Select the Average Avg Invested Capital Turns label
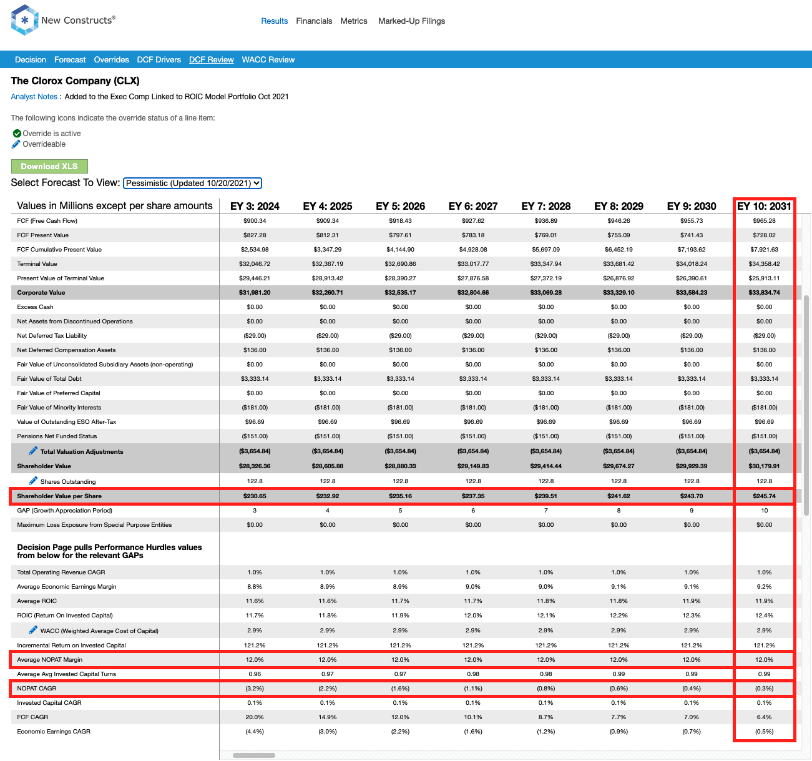The image size is (812, 761). (67, 674)
